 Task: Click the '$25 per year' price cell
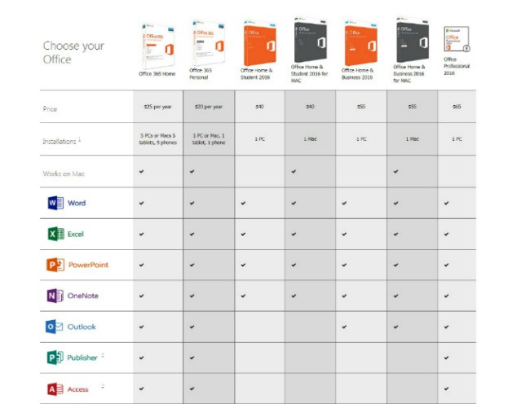point(158,107)
